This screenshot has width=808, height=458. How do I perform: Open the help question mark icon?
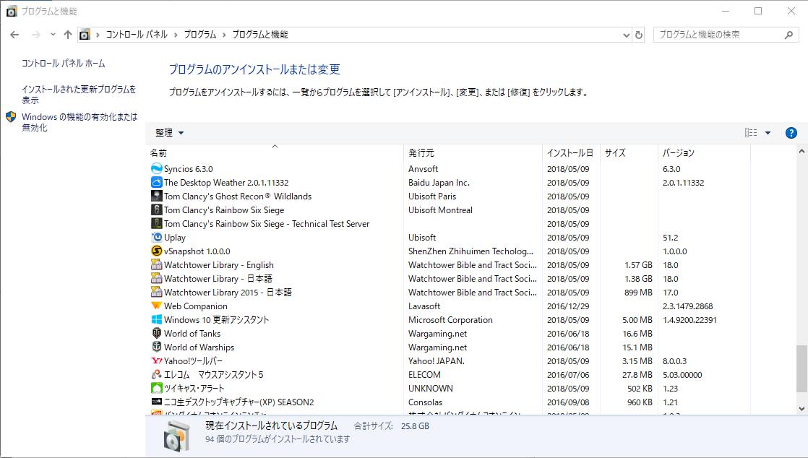tap(791, 133)
